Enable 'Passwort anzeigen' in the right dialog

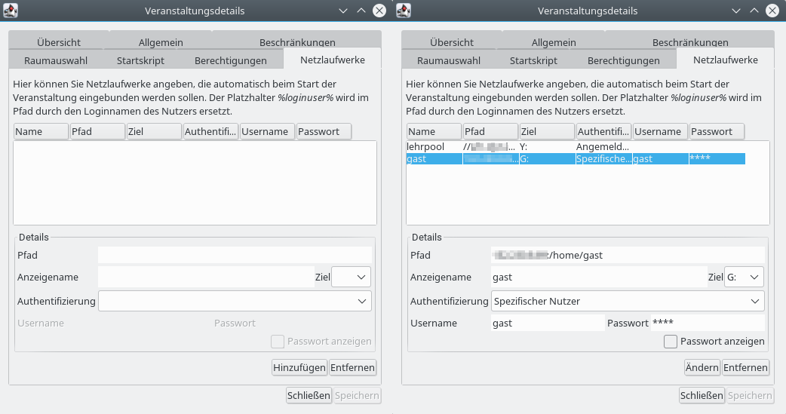click(671, 342)
